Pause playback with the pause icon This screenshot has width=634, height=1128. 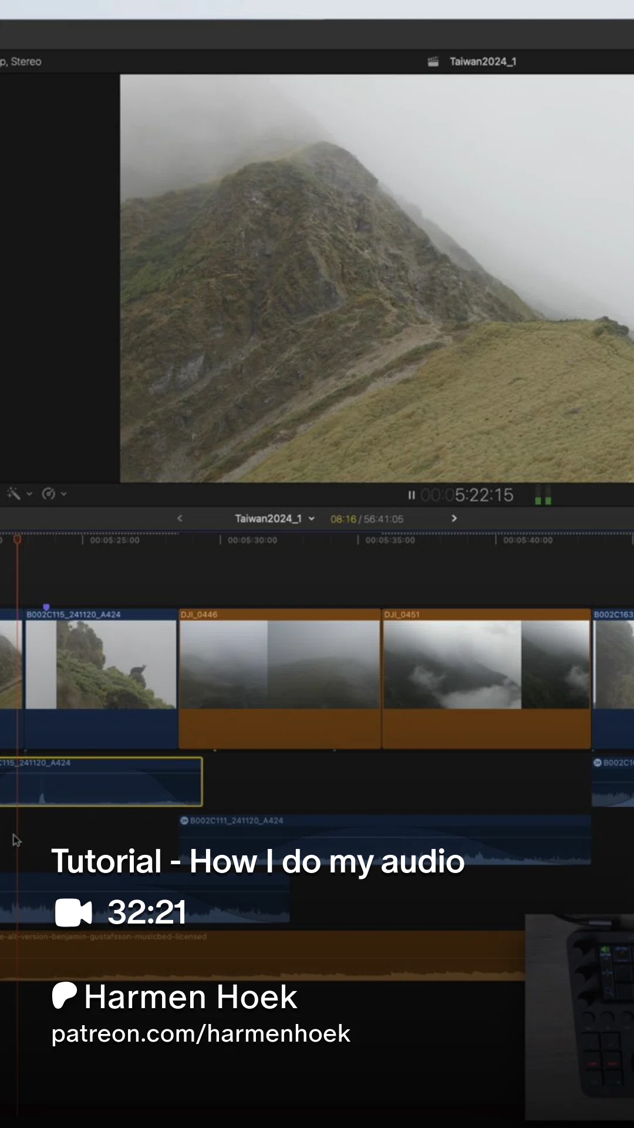412,495
